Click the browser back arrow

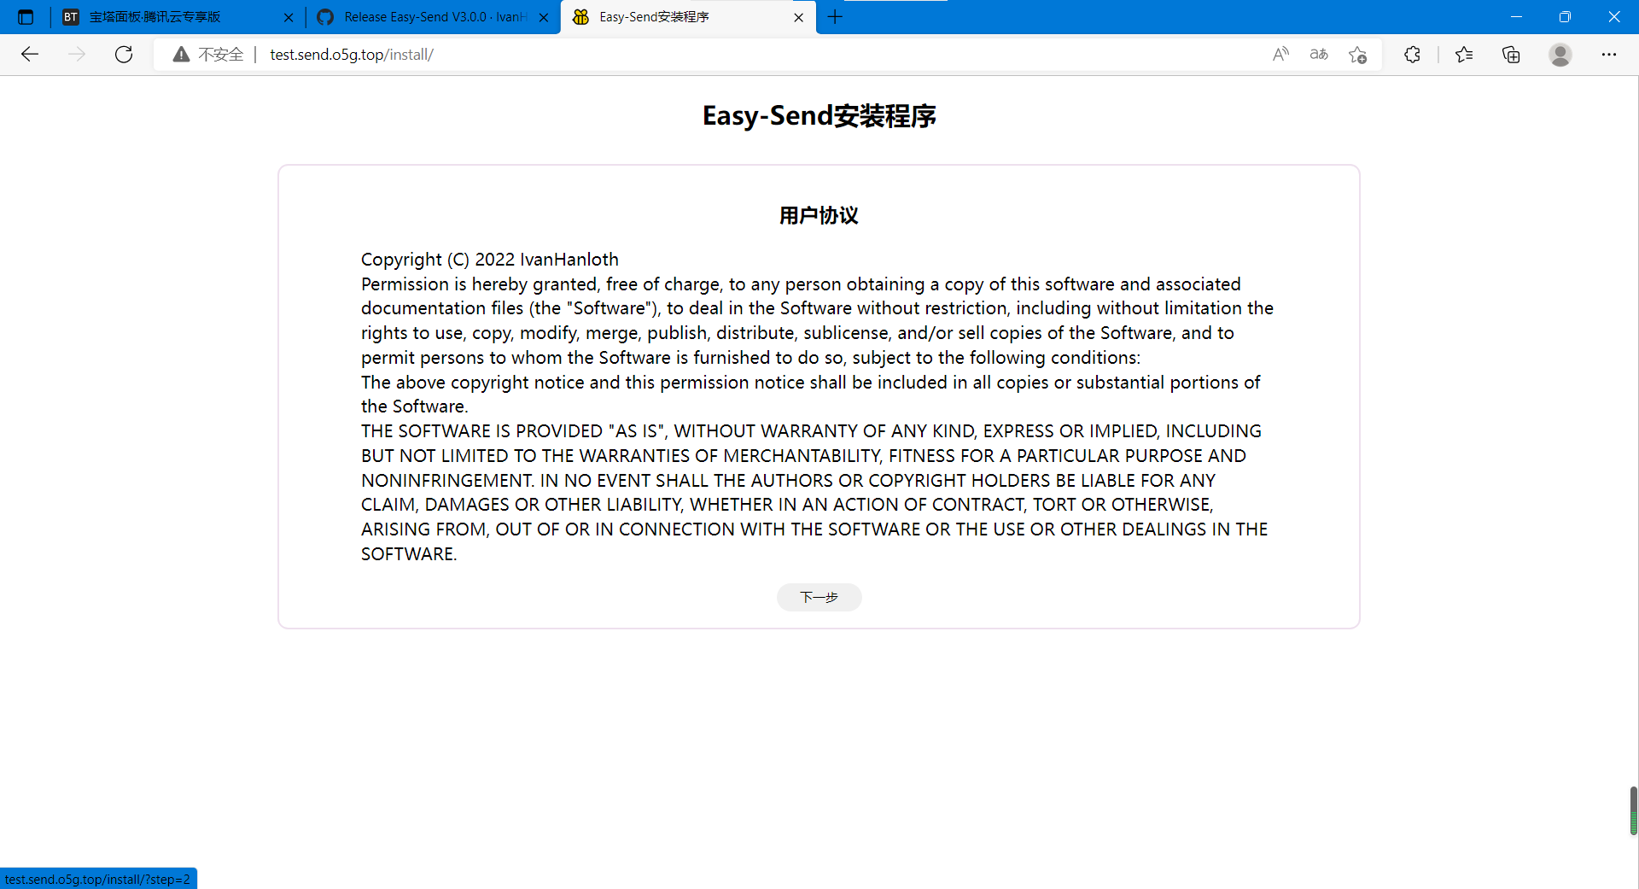(30, 55)
